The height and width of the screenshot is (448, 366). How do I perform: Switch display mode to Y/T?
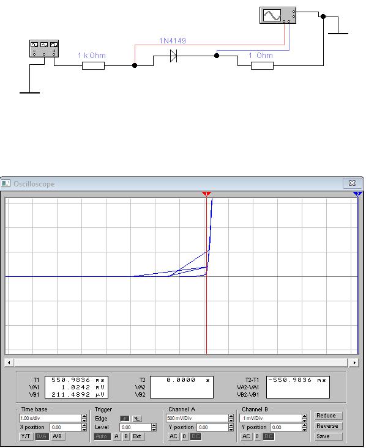click(26, 436)
